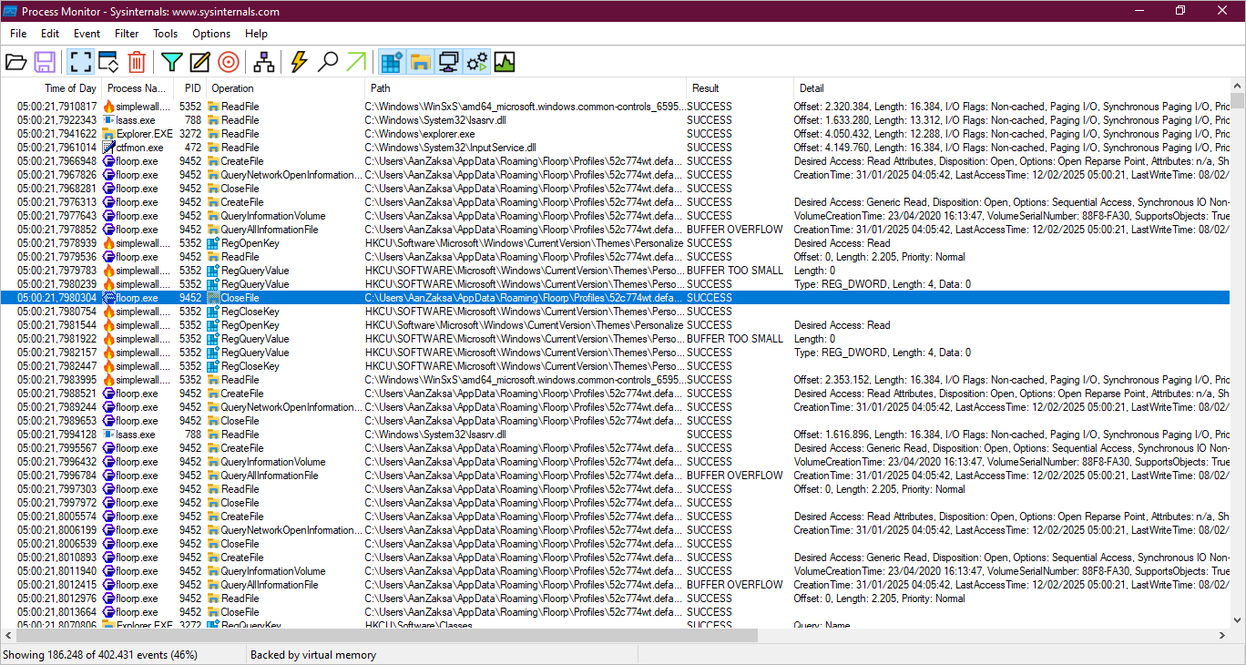The image size is (1246, 665).
Task: Open the Edit menu
Action: (x=50, y=34)
